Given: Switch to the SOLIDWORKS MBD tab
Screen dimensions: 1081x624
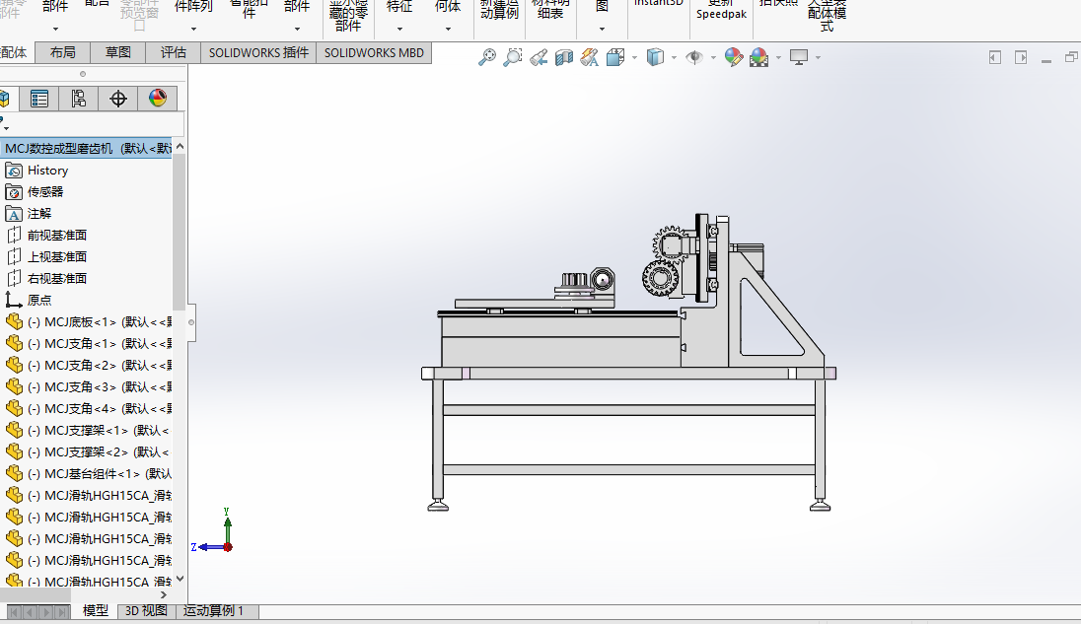Looking at the screenshot, I should click(373, 53).
